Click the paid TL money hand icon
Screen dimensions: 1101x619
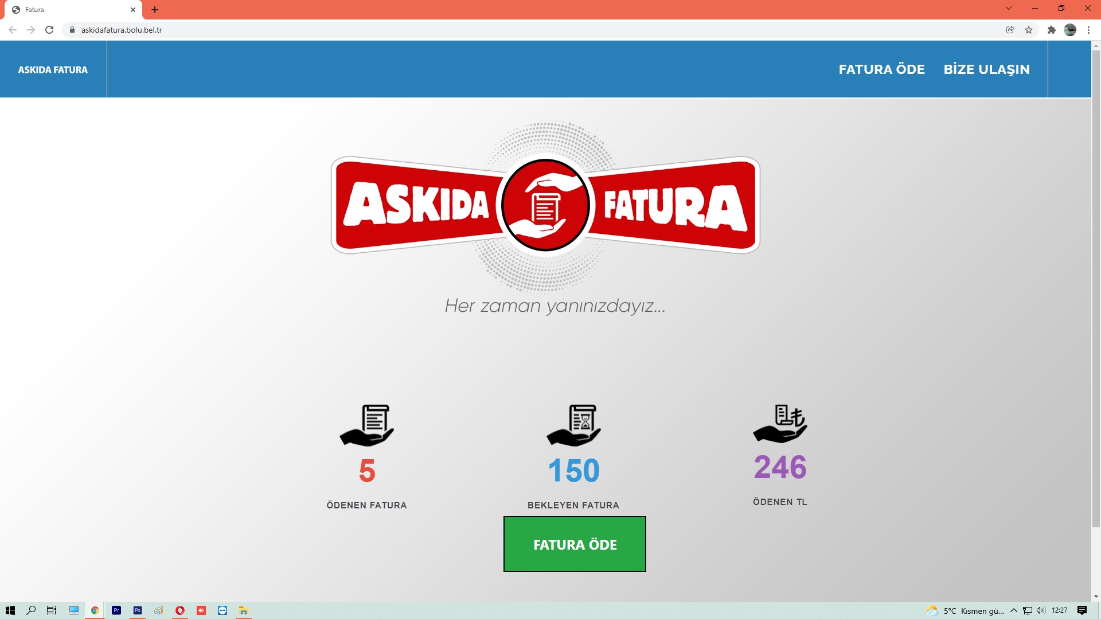tap(780, 424)
